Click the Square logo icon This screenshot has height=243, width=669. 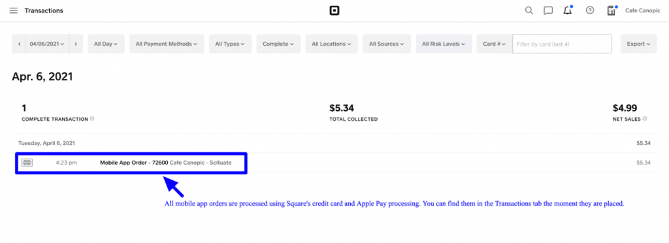[x=334, y=10]
